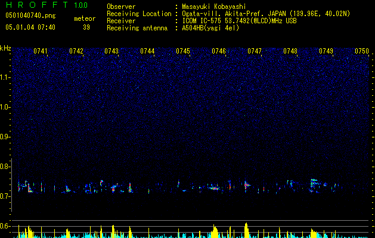The image size is (375, 238).
Task: Click the kHz axis unit label
Action: coord(5,48)
